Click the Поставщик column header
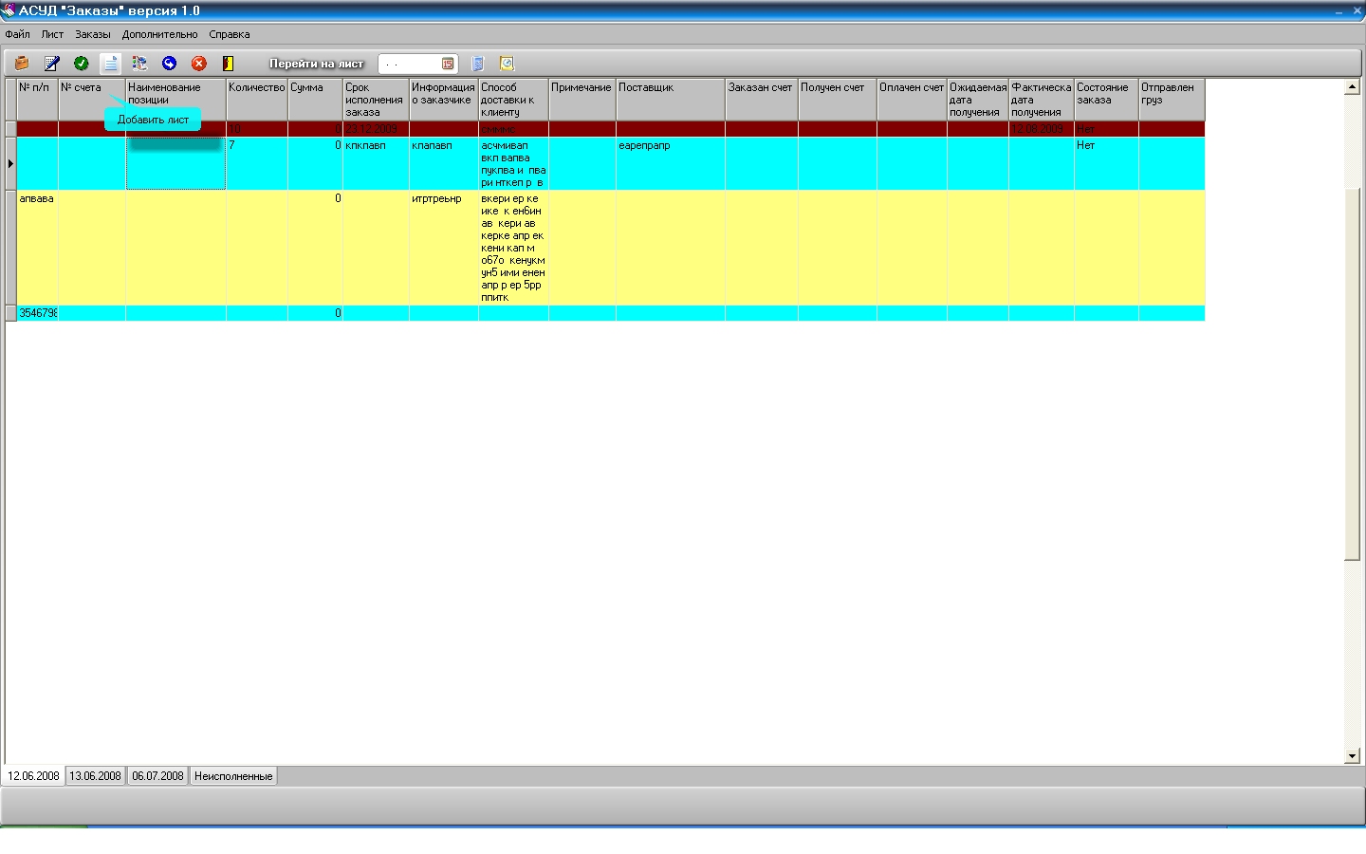Viewport: 1366px width, 854px height. tap(671, 100)
